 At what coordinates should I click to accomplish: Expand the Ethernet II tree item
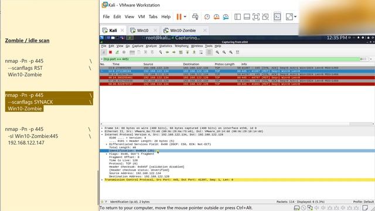[102, 131]
